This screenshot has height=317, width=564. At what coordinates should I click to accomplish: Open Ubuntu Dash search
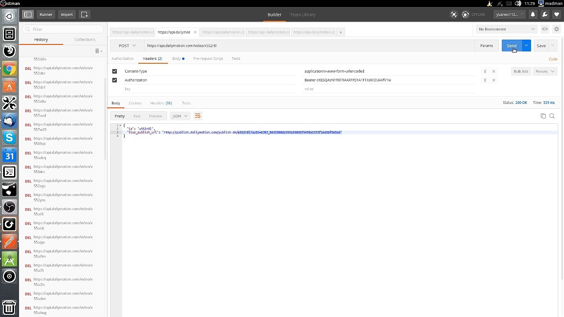9,17
